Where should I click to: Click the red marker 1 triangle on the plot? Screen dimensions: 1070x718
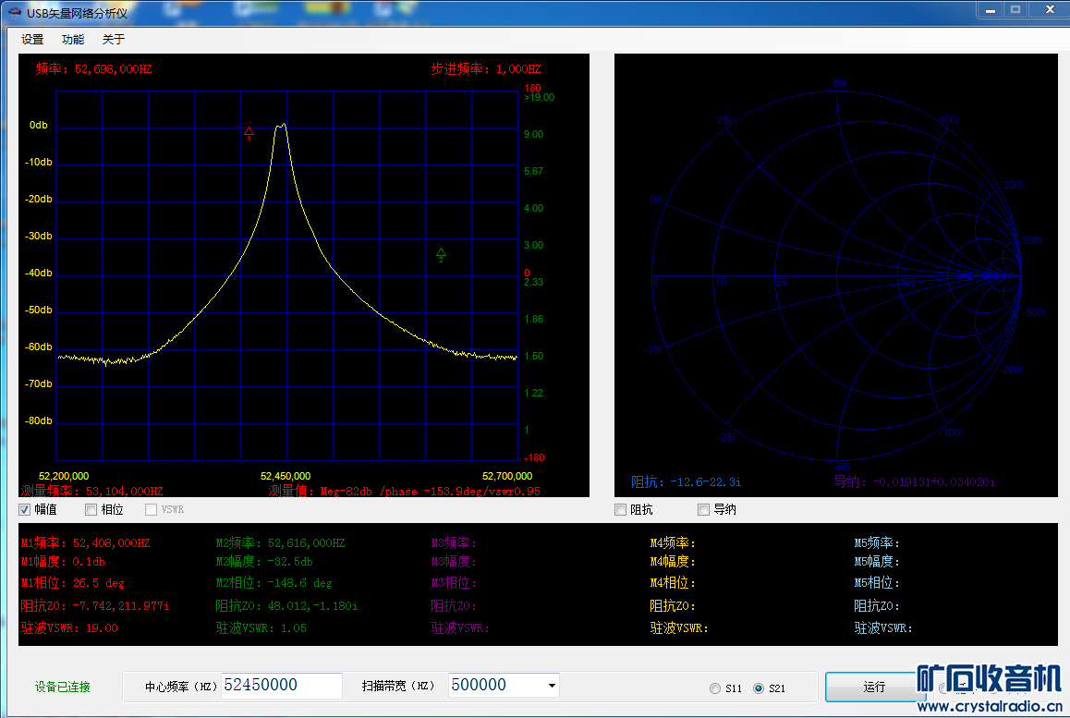click(249, 133)
